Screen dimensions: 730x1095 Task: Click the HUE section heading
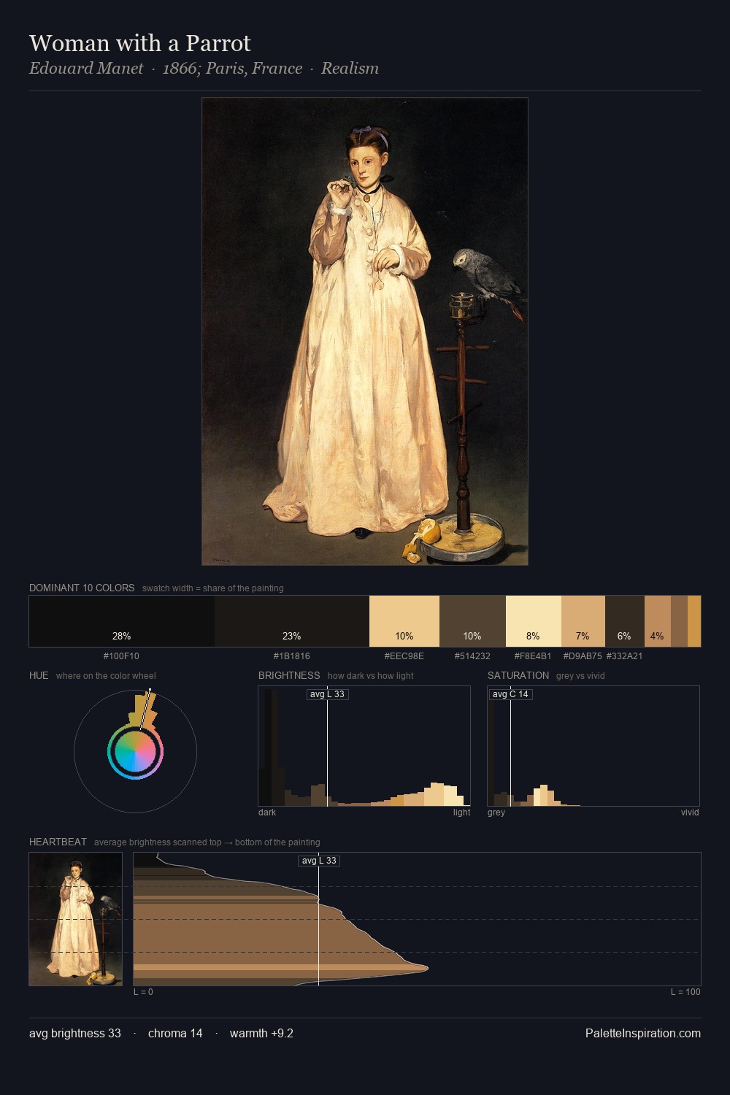(x=39, y=675)
